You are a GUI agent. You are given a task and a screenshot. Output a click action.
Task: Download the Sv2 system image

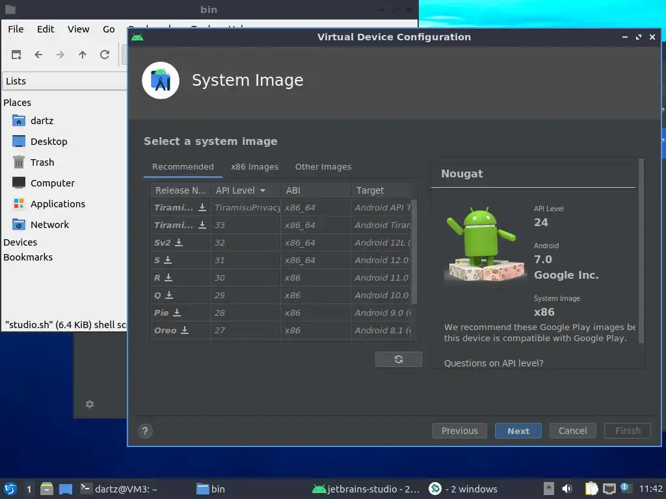point(179,242)
